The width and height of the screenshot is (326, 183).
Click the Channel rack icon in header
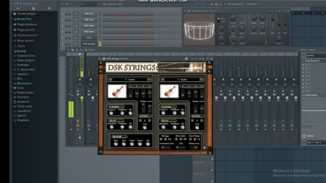(104, 4)
